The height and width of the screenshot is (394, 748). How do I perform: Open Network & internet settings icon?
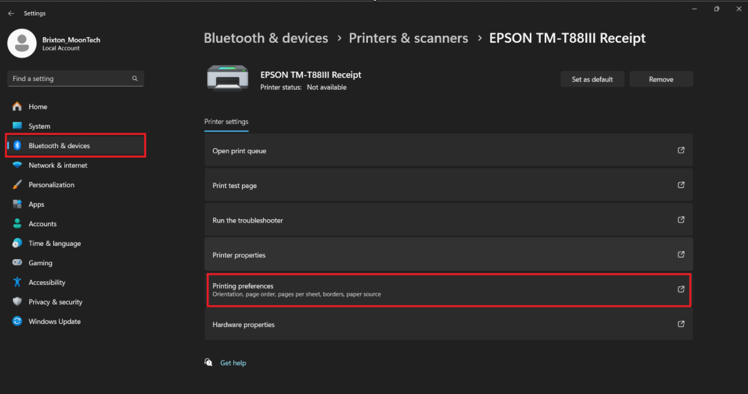point(16,165)
